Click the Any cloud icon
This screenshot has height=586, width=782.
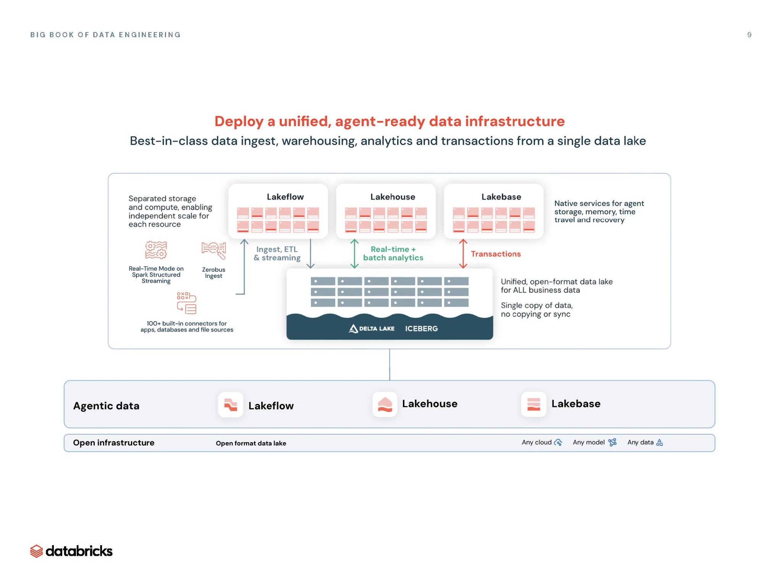pos(558,443)
